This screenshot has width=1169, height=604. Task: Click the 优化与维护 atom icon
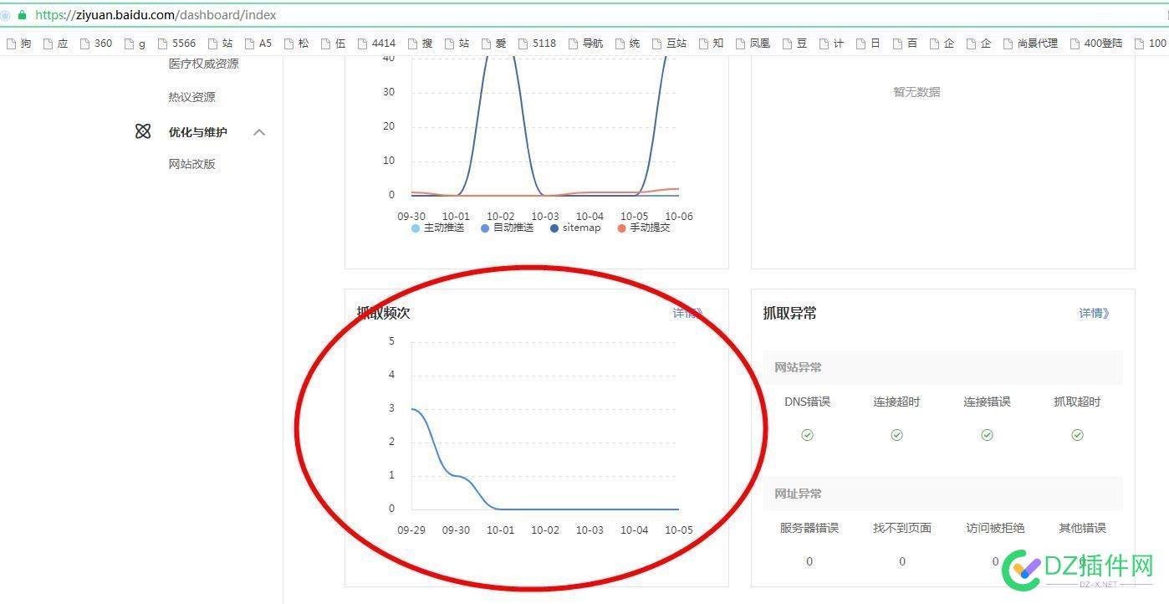point(143,131)
